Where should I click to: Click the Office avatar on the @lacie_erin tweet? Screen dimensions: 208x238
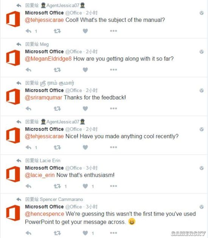[x=13, y=174]
